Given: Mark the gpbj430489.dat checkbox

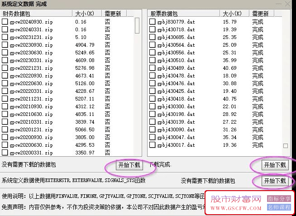Looking at the screenshot, I should click(153, 68).
